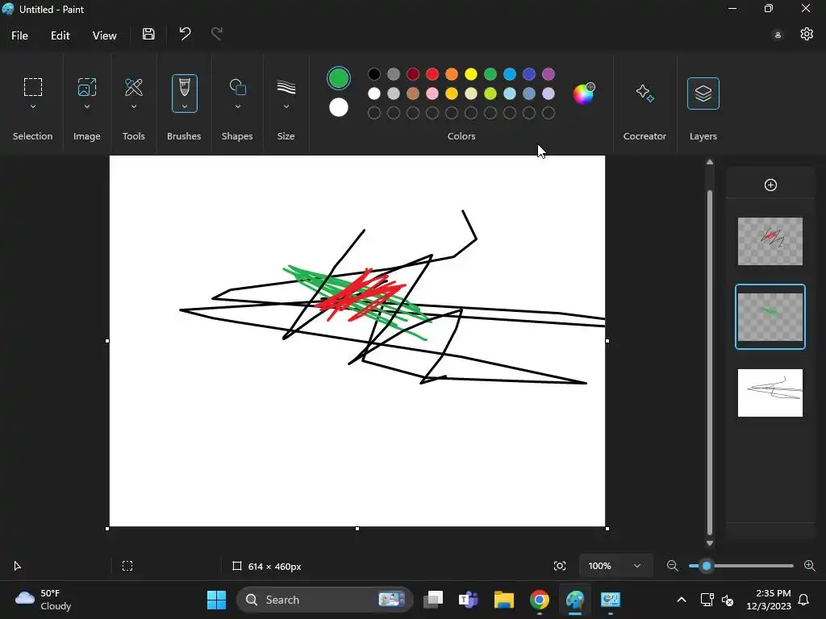The image size is (826, 619).
Task: Click the Image tool icon
Action: 87,87
